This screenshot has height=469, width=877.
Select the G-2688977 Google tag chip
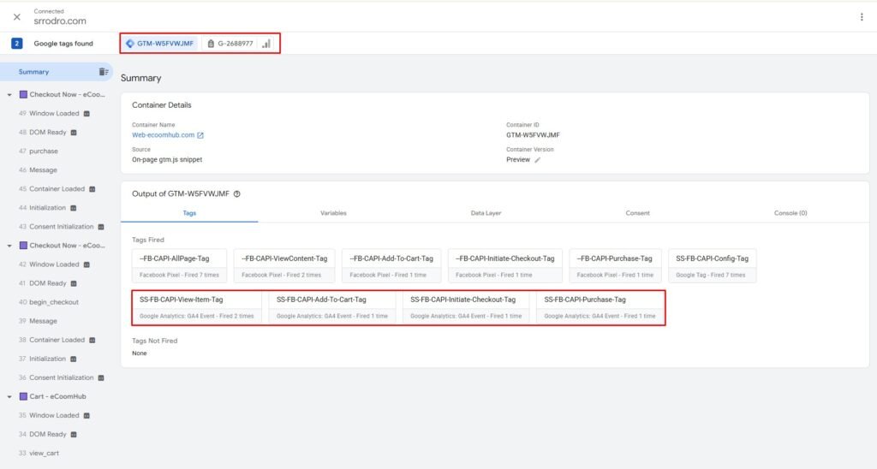(230, 43)
